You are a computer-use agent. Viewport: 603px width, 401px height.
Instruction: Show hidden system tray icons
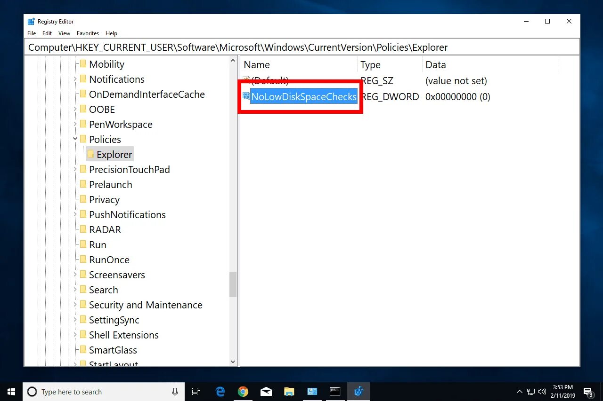pyautogui.click(x=520, y=392)
